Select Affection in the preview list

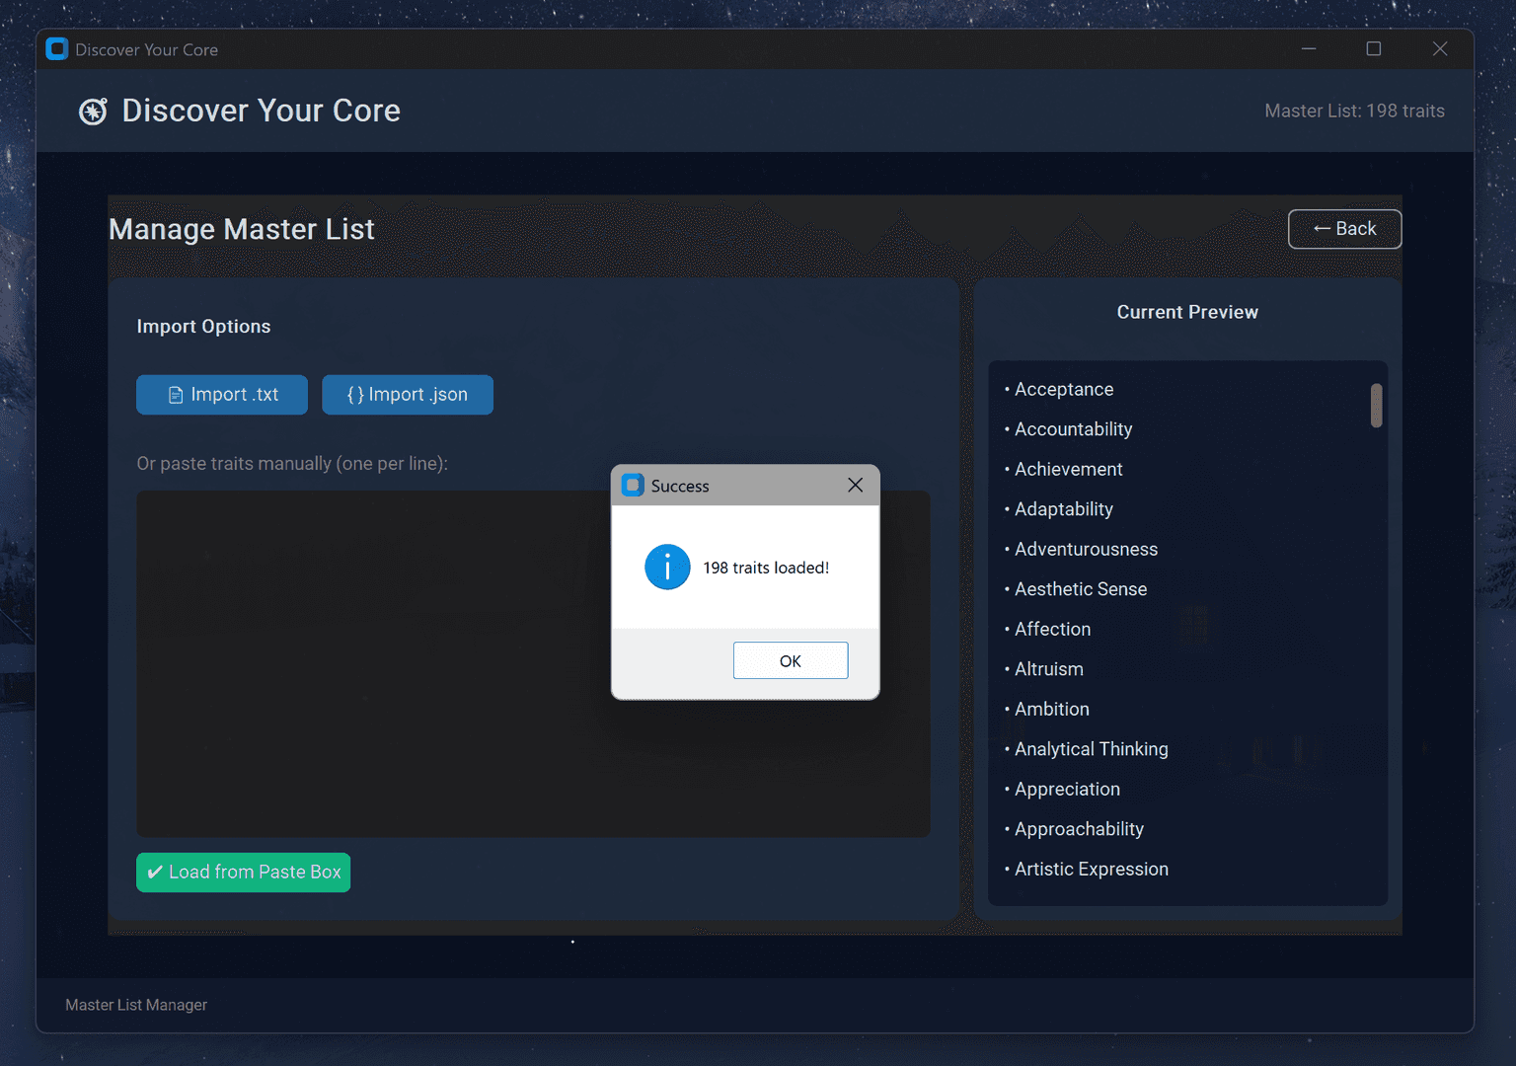point(1053,630)
